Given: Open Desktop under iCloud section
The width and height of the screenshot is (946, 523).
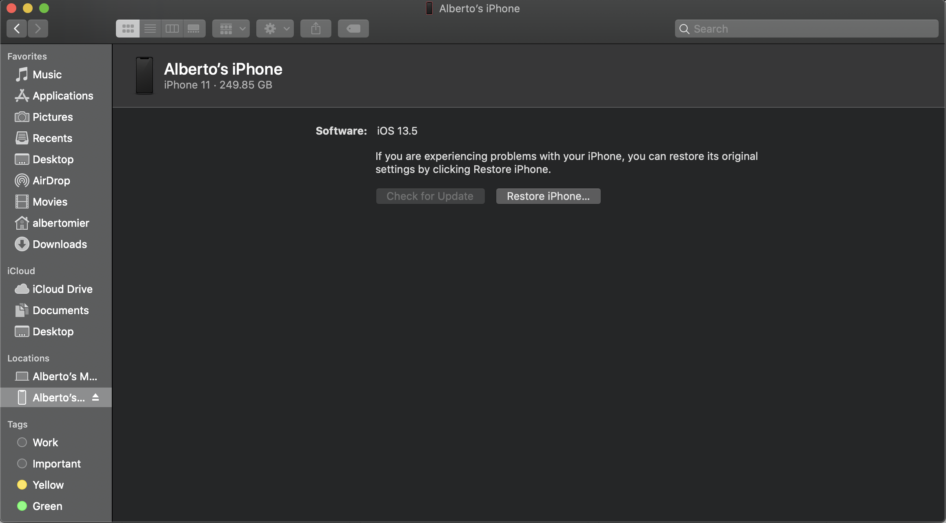Looking at the screenshot, I should tap(56, 332).
